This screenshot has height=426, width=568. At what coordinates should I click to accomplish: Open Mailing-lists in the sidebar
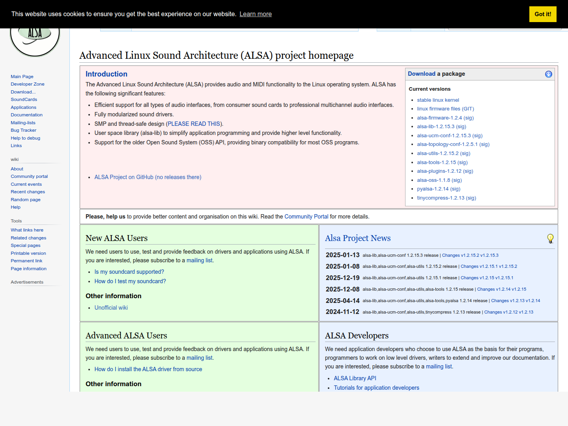click(23, 123)
